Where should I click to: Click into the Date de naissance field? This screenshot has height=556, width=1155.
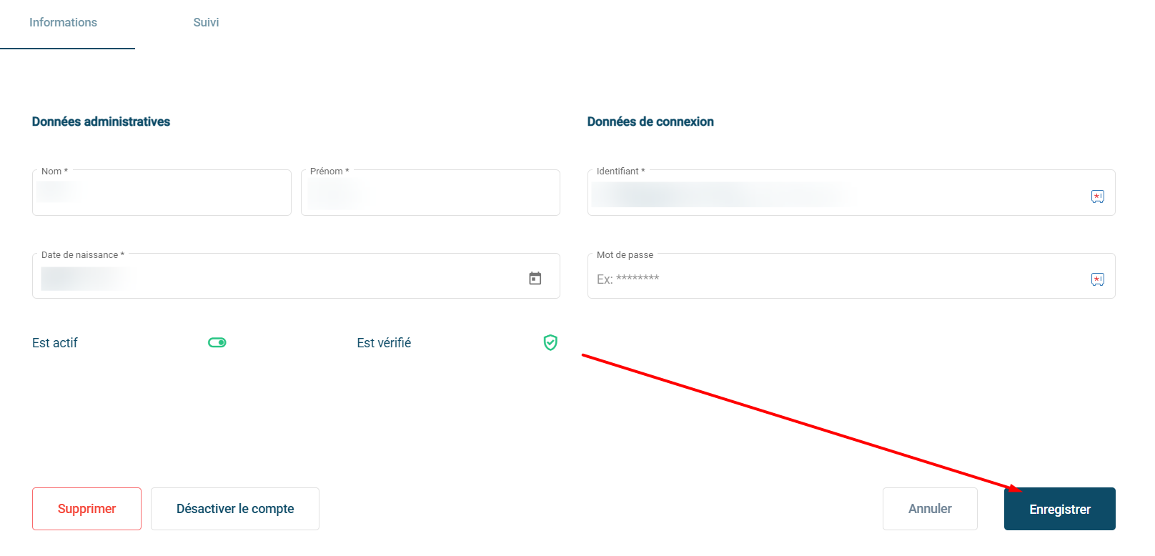pos(279,278)
